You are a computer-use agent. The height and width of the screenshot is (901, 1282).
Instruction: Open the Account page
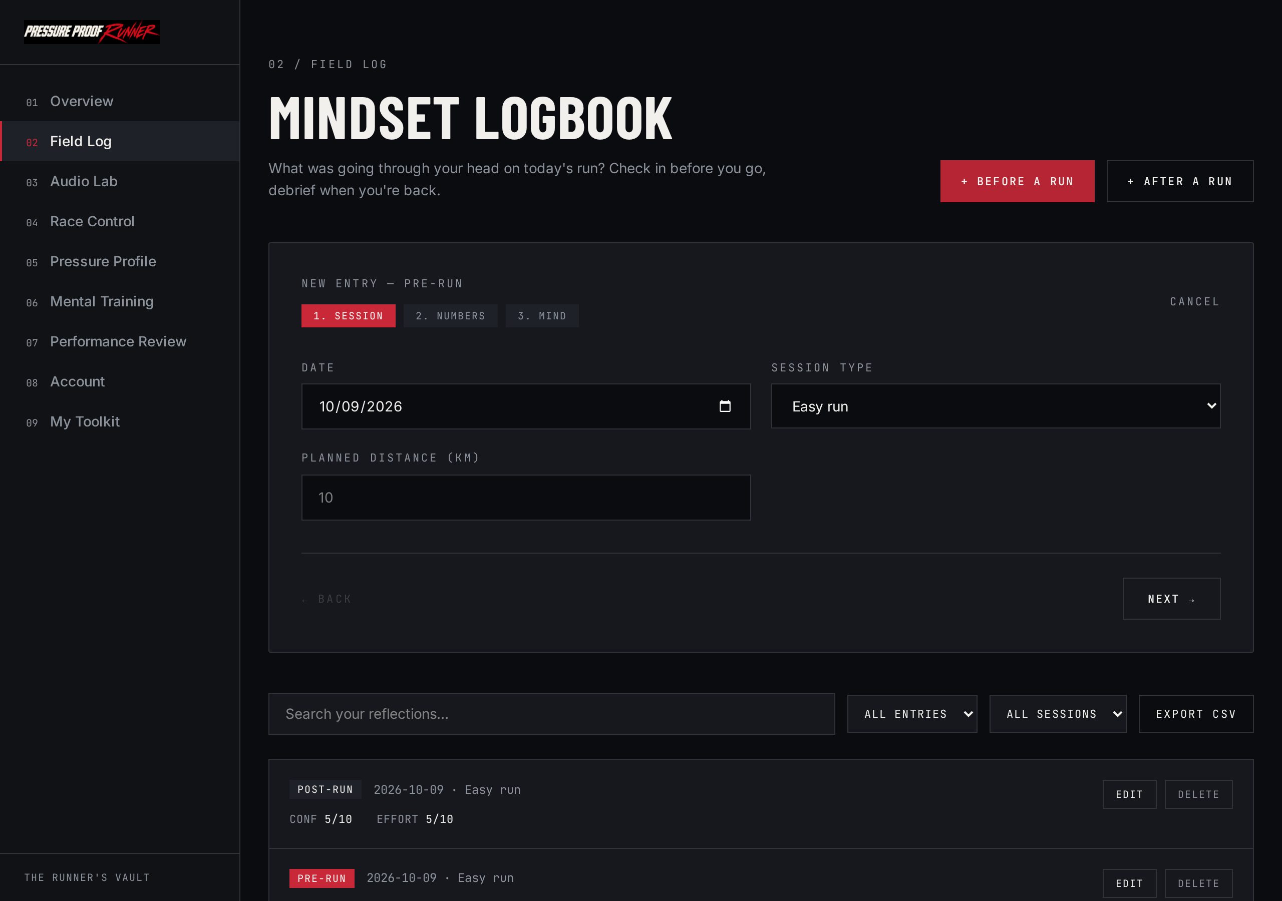pos(120,382)
